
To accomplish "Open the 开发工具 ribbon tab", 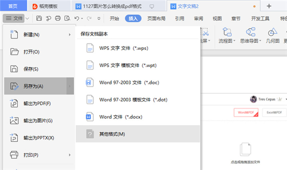I will click(x=260, y=18).
